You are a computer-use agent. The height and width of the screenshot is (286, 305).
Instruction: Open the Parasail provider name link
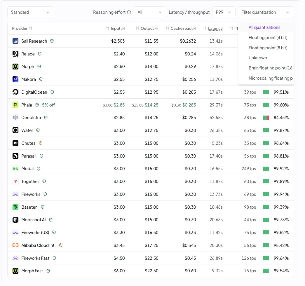(x=29, y=156)
